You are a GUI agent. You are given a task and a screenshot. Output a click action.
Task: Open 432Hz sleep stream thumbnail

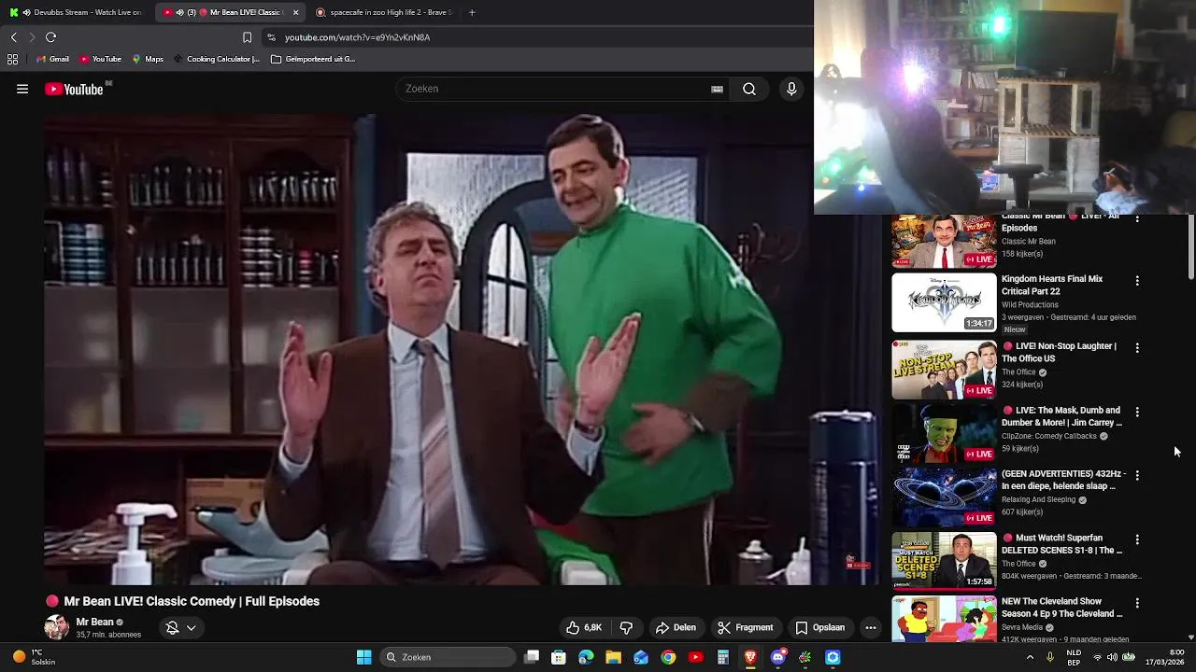pos(944,497)
